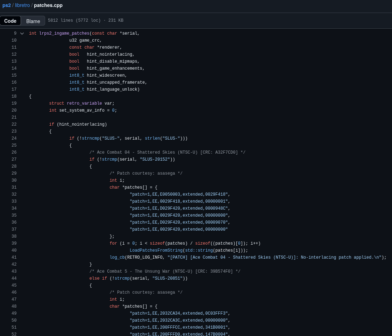
Task: Click line number 44 in the gutter
Action: click(14, 279)
